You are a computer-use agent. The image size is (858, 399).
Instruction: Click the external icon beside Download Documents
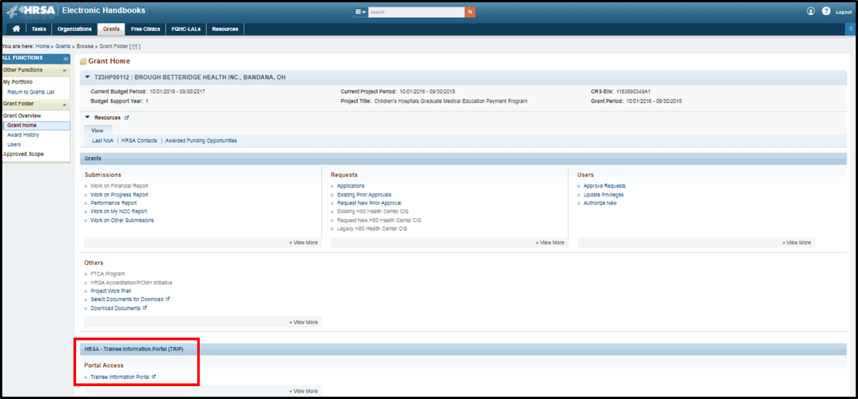point(145,308)
